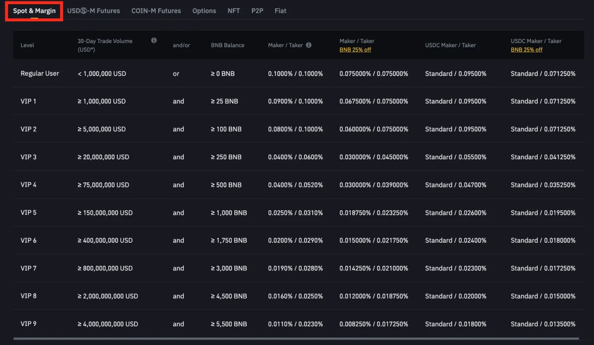This screenshot has width=594, height=345.
Task: Click the 0.0110% / 0.0230% fee cell
Action: (296, 324)
